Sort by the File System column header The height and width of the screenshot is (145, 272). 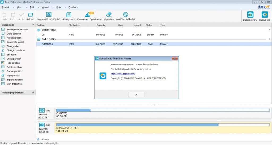[x=74, y=25]
